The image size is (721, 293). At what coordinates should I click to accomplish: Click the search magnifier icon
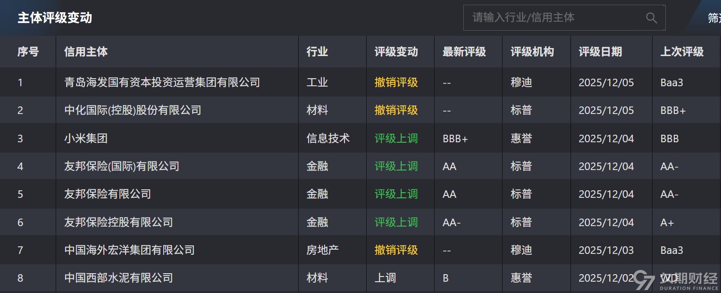tap(652, 18)
